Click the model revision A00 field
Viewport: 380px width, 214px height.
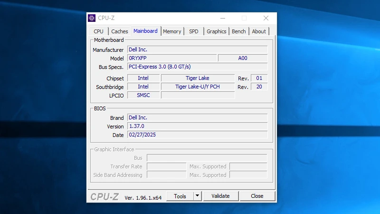243,58
